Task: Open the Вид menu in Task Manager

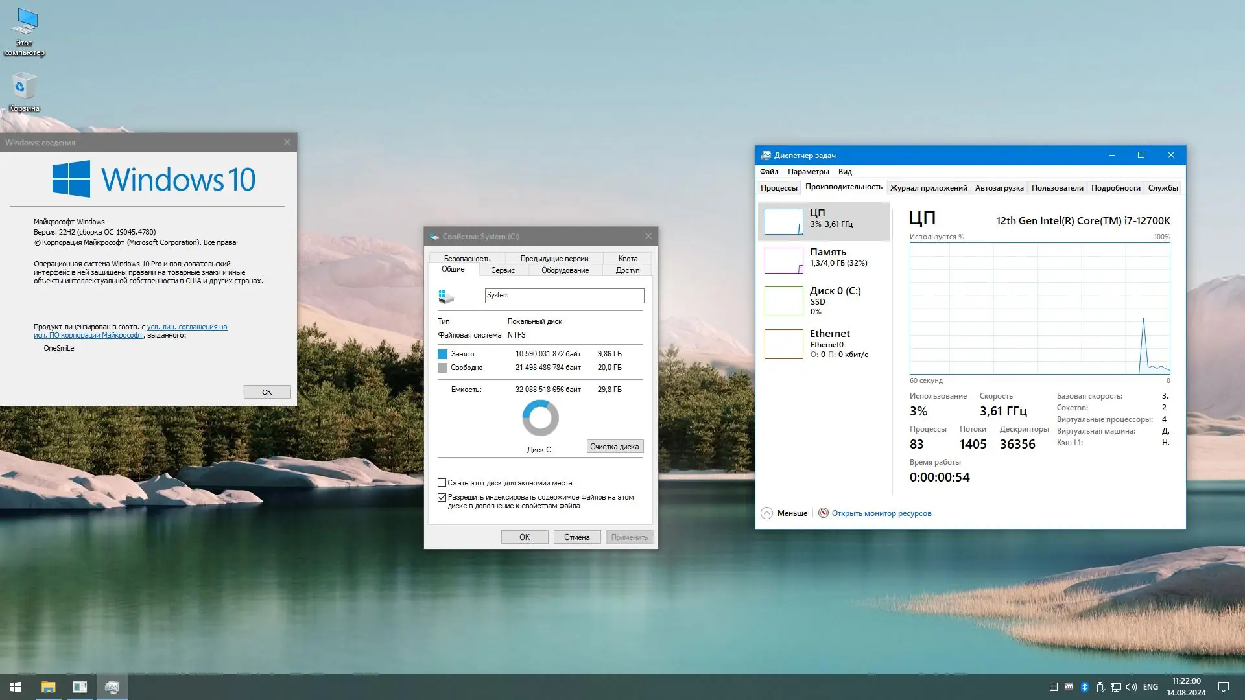Action: click(x=844, y=172)
